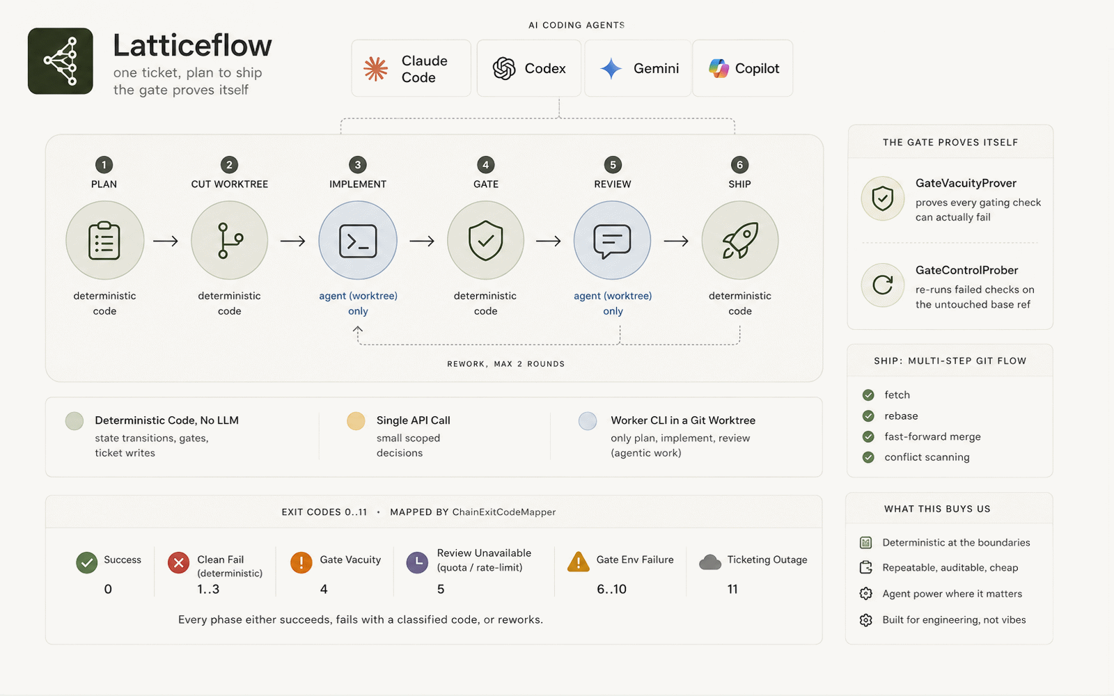Click the Review chat bubble icon

coord(613,240)
